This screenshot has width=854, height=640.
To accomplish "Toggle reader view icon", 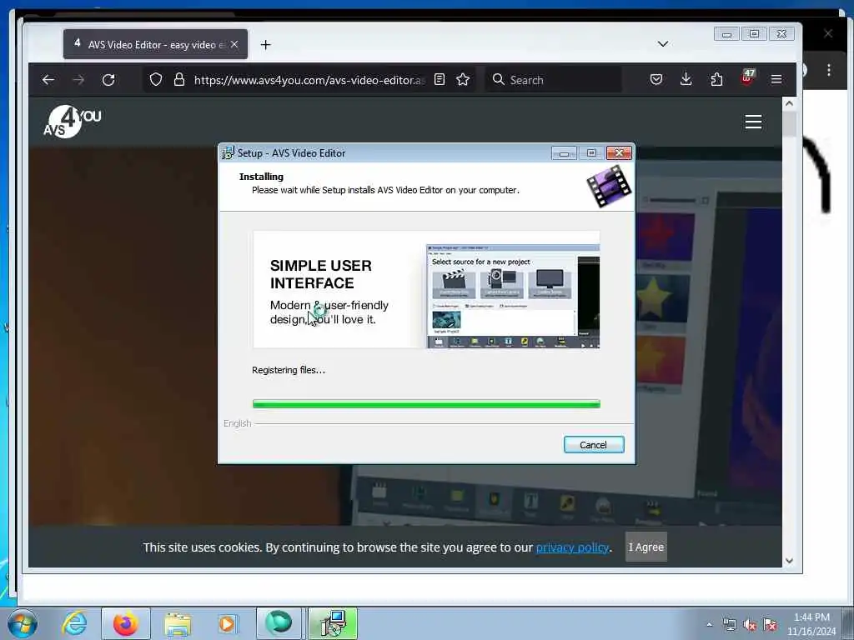I will (x=440, y=80).
